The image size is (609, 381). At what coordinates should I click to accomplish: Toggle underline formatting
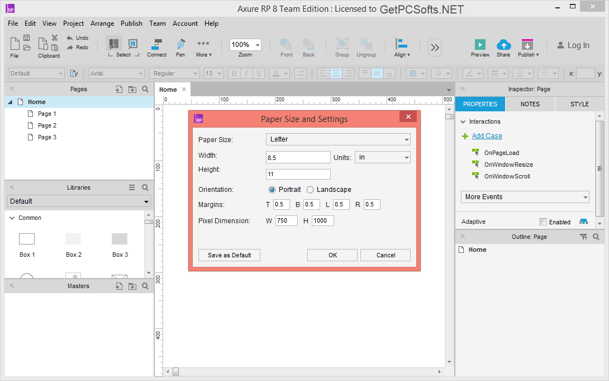pos(259,73)
